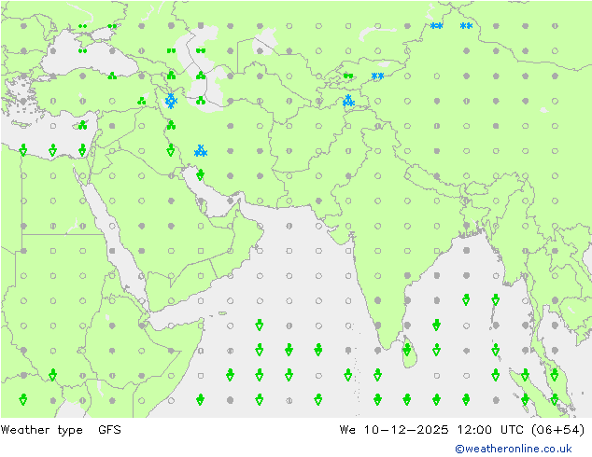Screen dimensions: 592x457
Task: Click the large snowflake west of Caspian Sea
Action: [171, 100]
